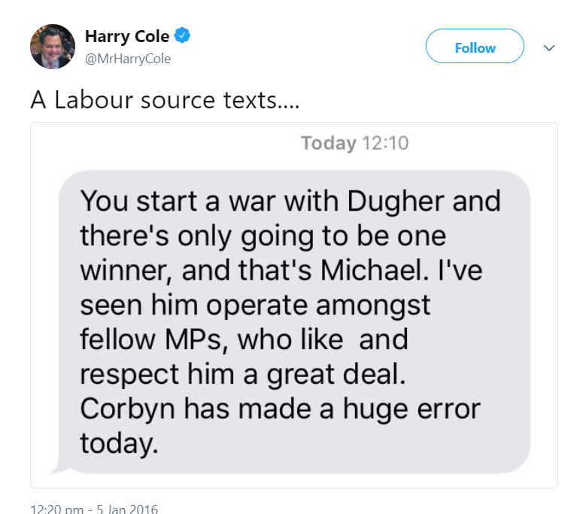The height and width of the screenshot is (514, 580).
Task: Click the bold word "Today" in the image
Action: point(328,143)
